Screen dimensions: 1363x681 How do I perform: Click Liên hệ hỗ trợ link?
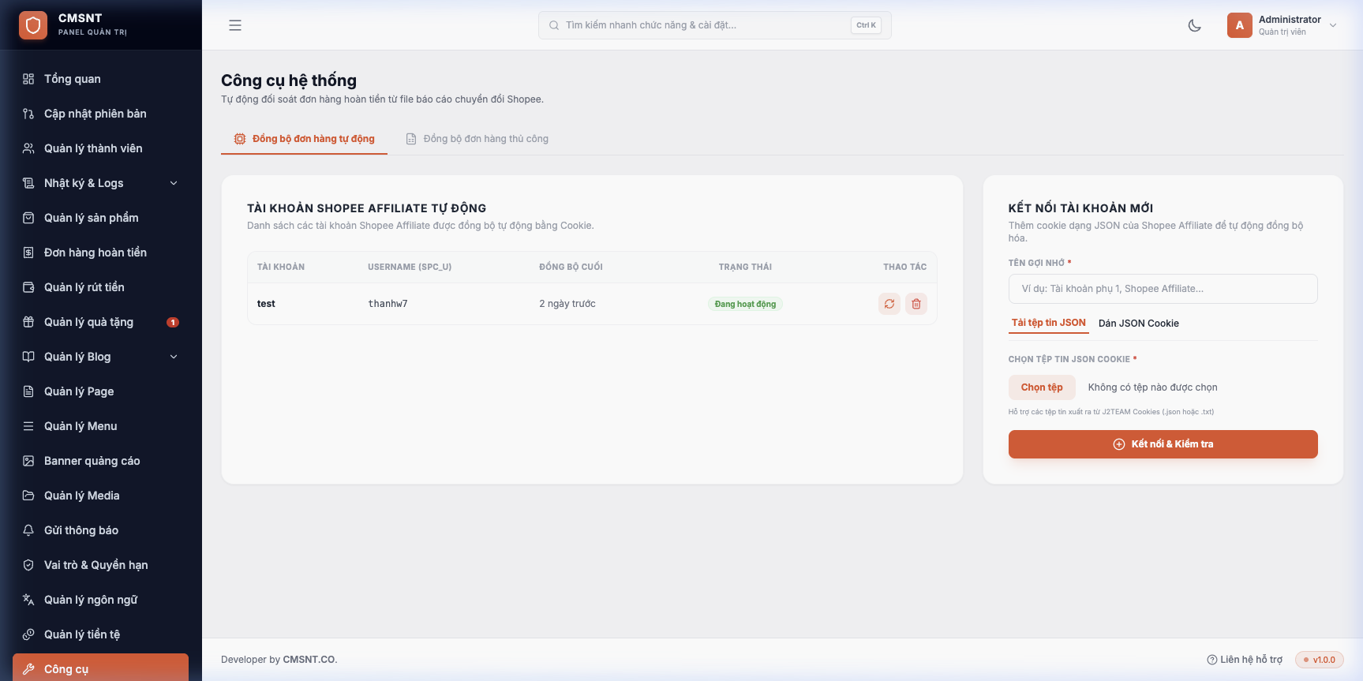(1245, 660)
